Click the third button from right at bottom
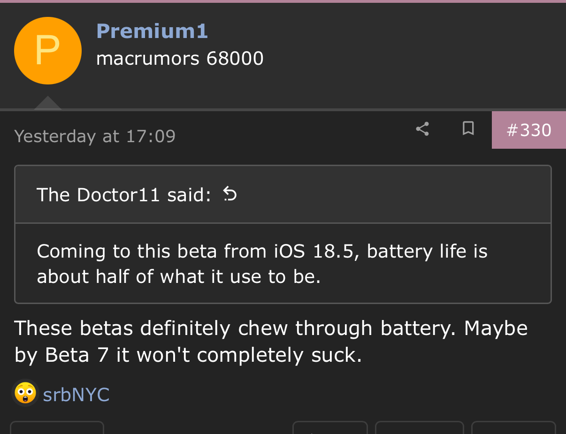 tap(330, 428)
